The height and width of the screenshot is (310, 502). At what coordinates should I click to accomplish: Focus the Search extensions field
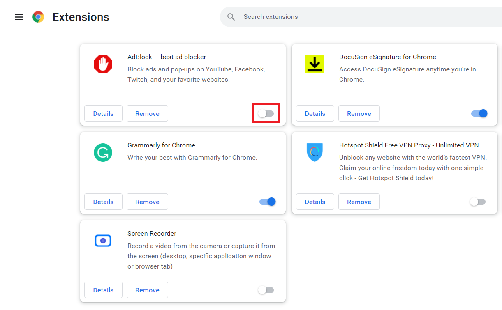click(x=361, y=17)
